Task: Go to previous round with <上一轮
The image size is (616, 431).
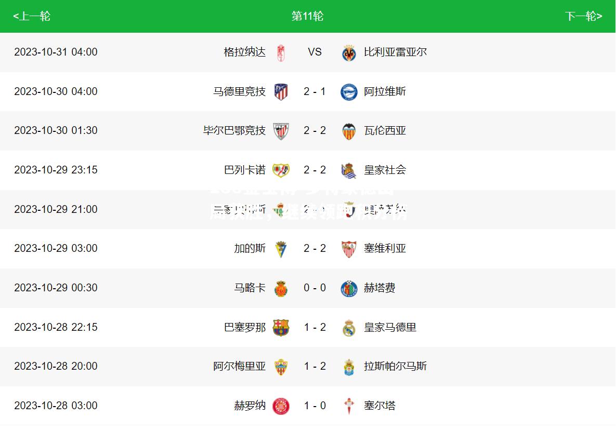Action: coord(31,16)
